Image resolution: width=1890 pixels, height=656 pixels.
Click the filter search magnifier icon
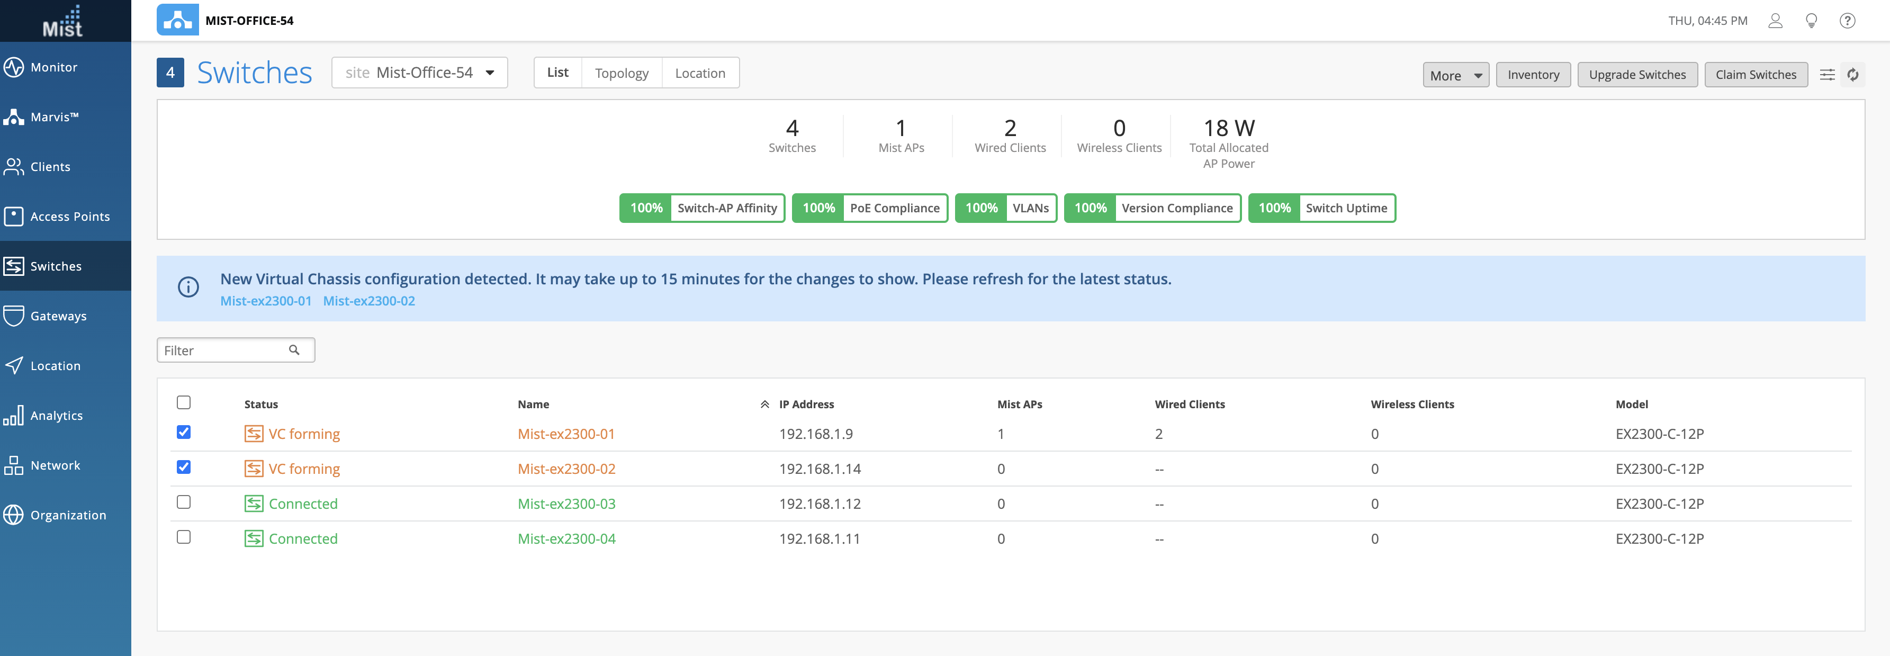point(294,350)
